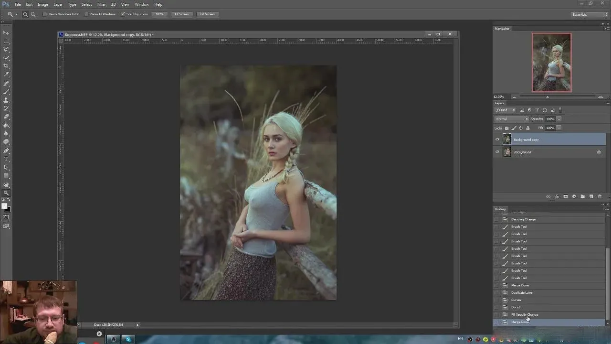611x344 pixels.
Task: Select the Move tool
Action: (6, 32)
